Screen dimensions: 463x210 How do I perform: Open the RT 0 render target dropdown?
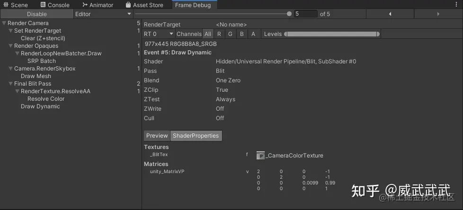pyautogui.click(x=159, y=34)
